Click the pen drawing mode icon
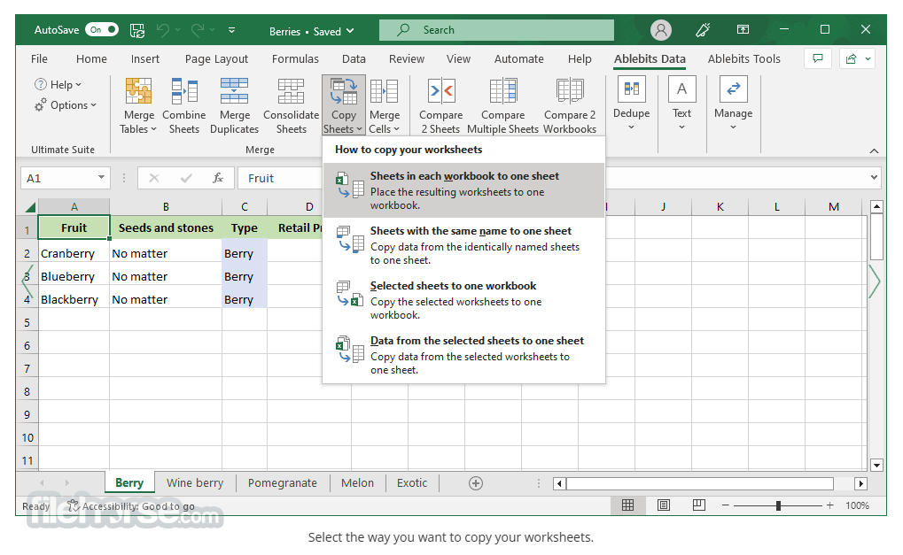 click(703, 30)
